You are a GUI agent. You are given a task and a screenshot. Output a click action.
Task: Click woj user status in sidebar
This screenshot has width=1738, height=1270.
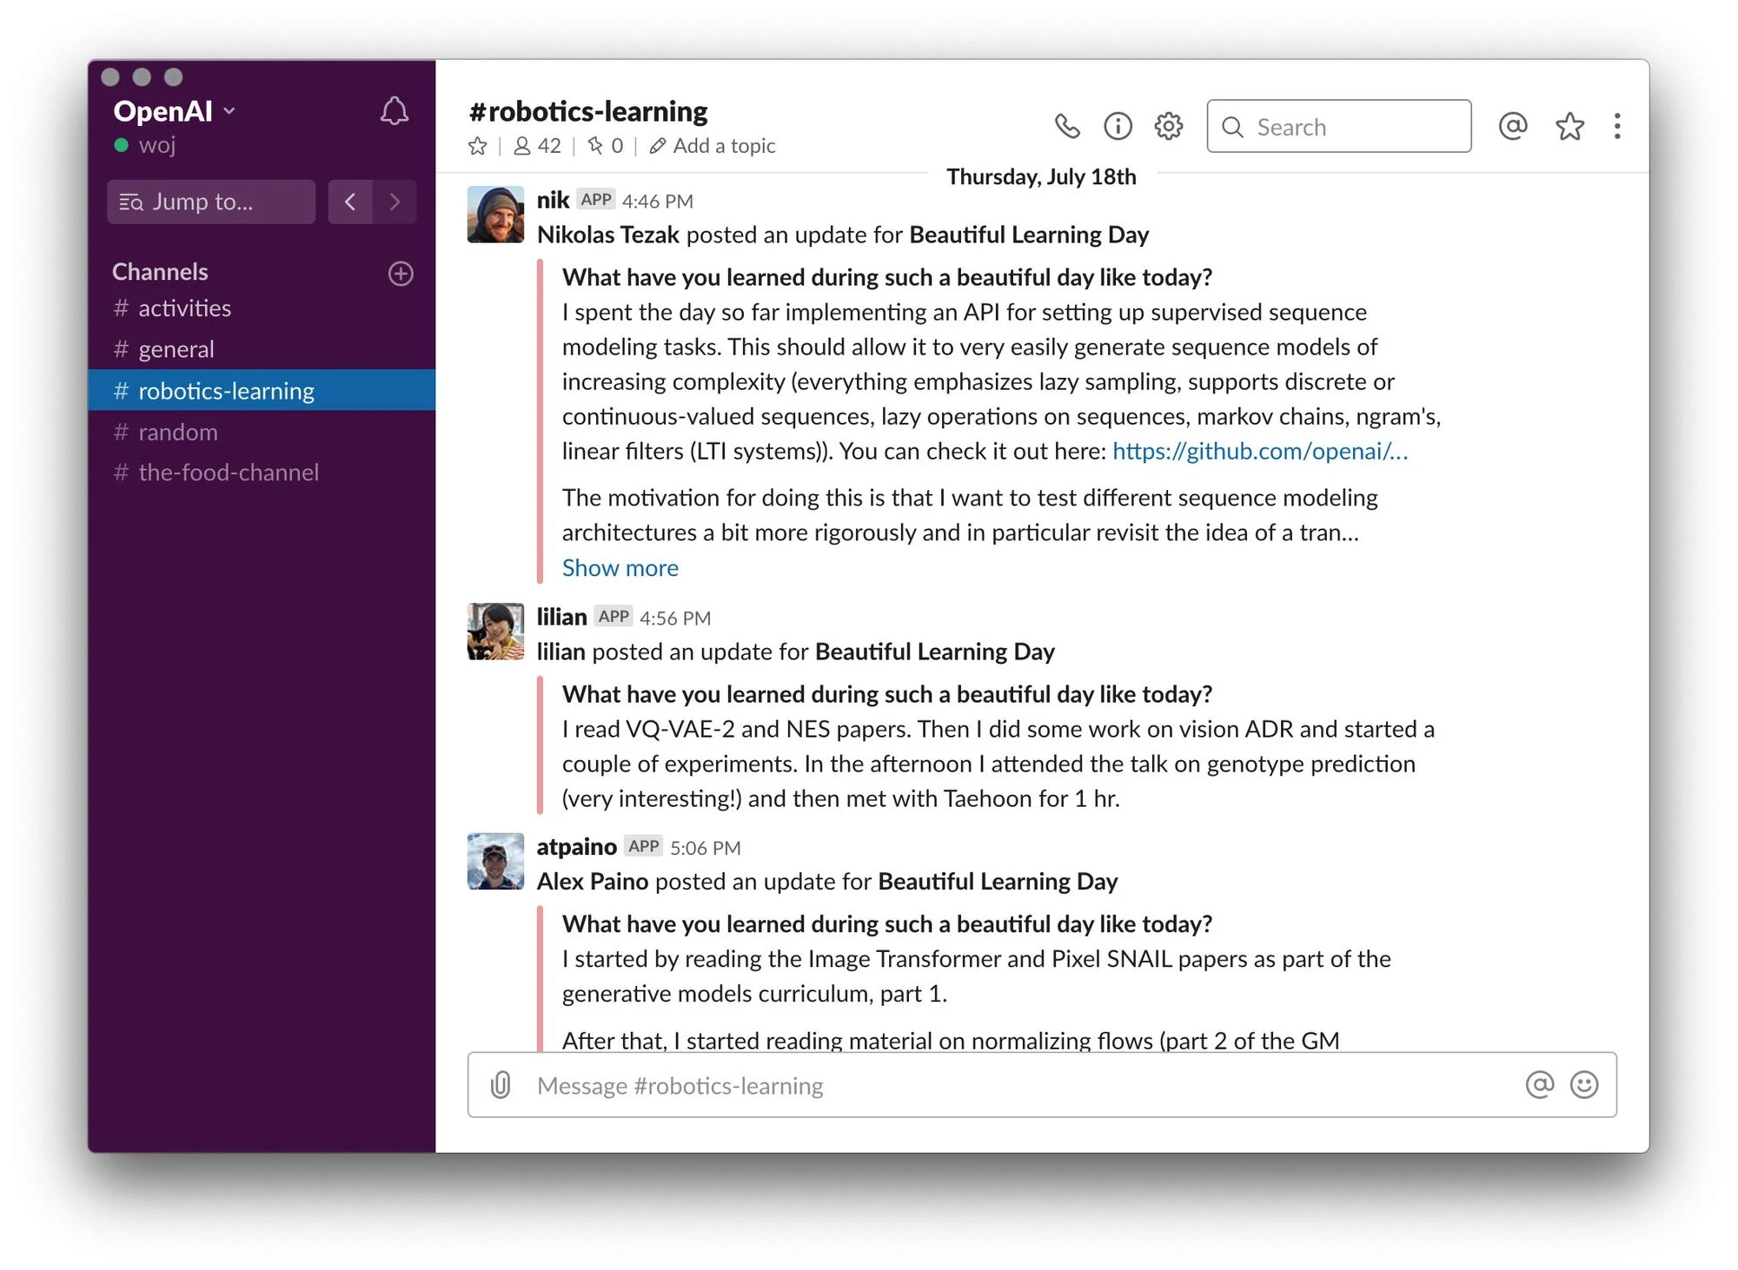(146, 145)
